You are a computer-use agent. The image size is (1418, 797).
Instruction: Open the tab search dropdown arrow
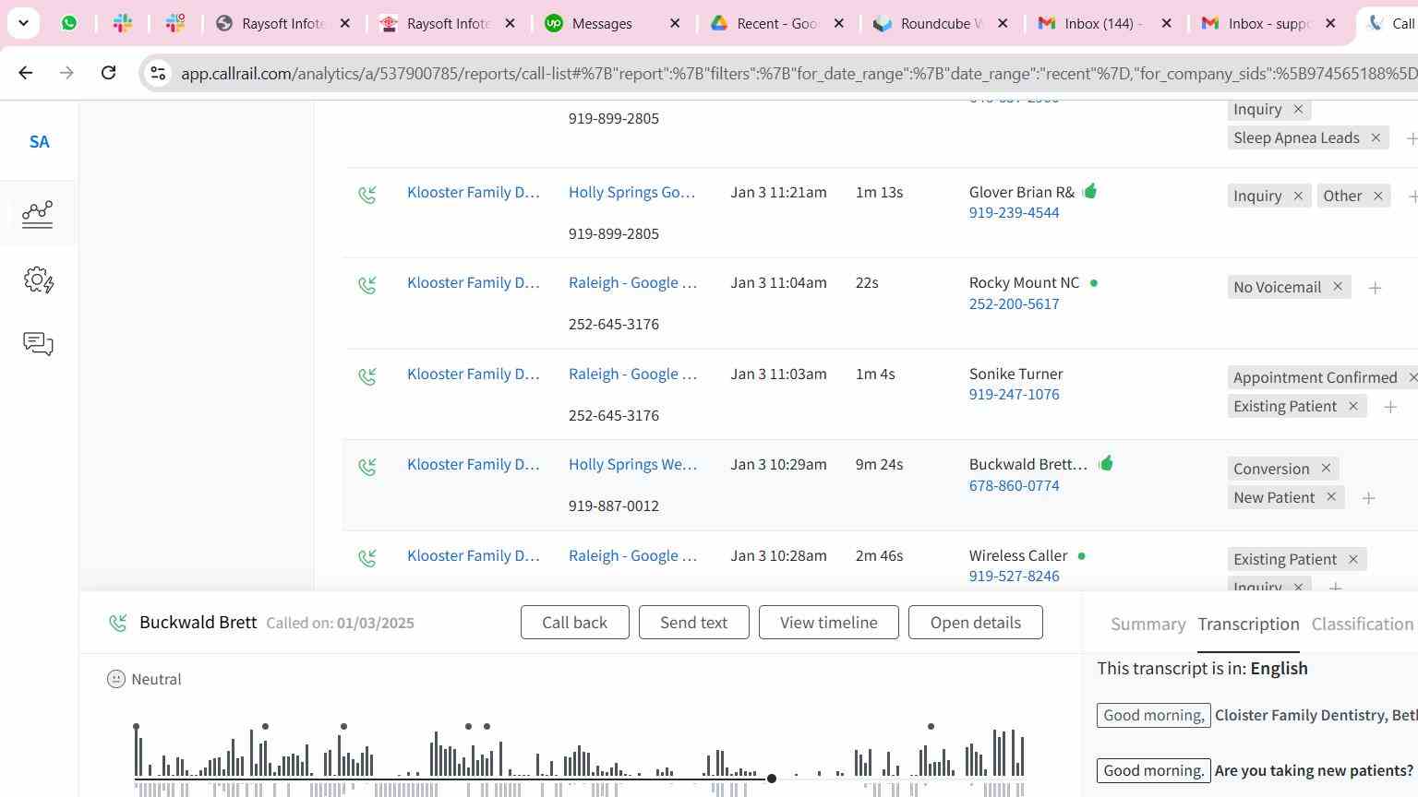(x=23, y=23)
